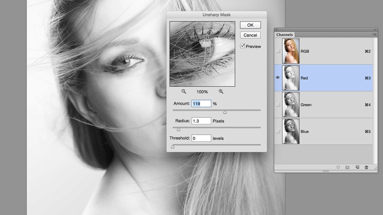The width and height of the screenshot is (383, 215).
Task: Click the Amount slider handle
Action: pyautogui.click(x=225, y=112)
